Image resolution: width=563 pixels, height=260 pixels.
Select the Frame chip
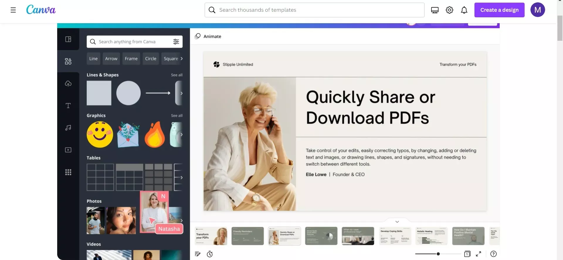click(x=131, y=59)
